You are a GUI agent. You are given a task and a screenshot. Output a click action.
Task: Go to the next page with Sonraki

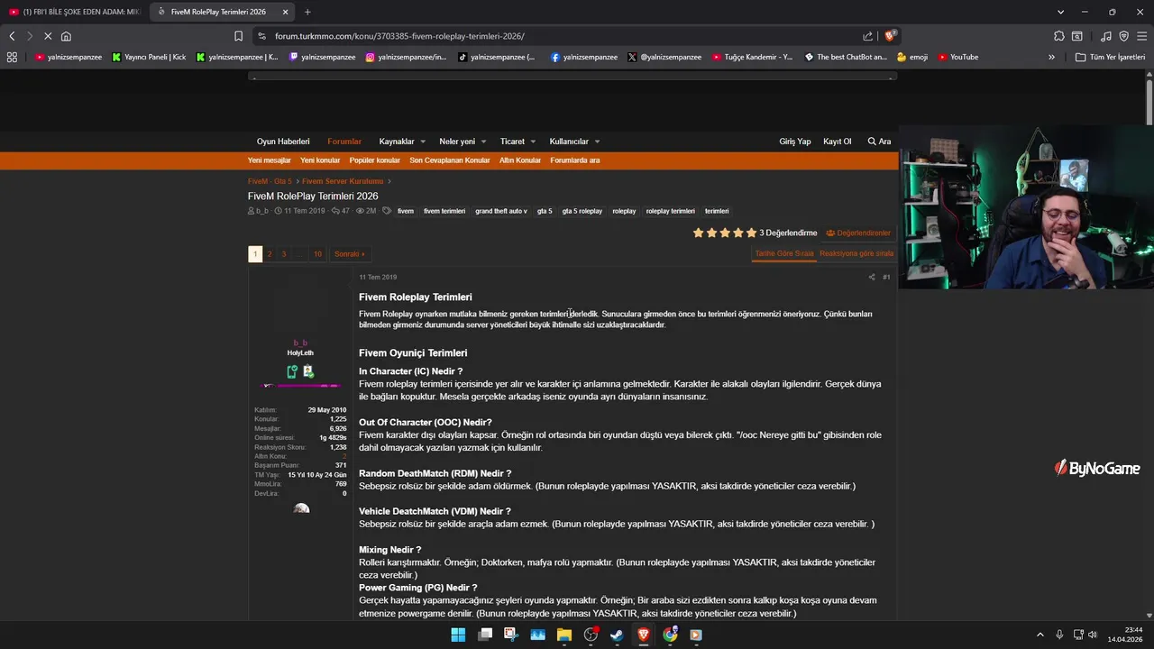click(x=350, y=254)
